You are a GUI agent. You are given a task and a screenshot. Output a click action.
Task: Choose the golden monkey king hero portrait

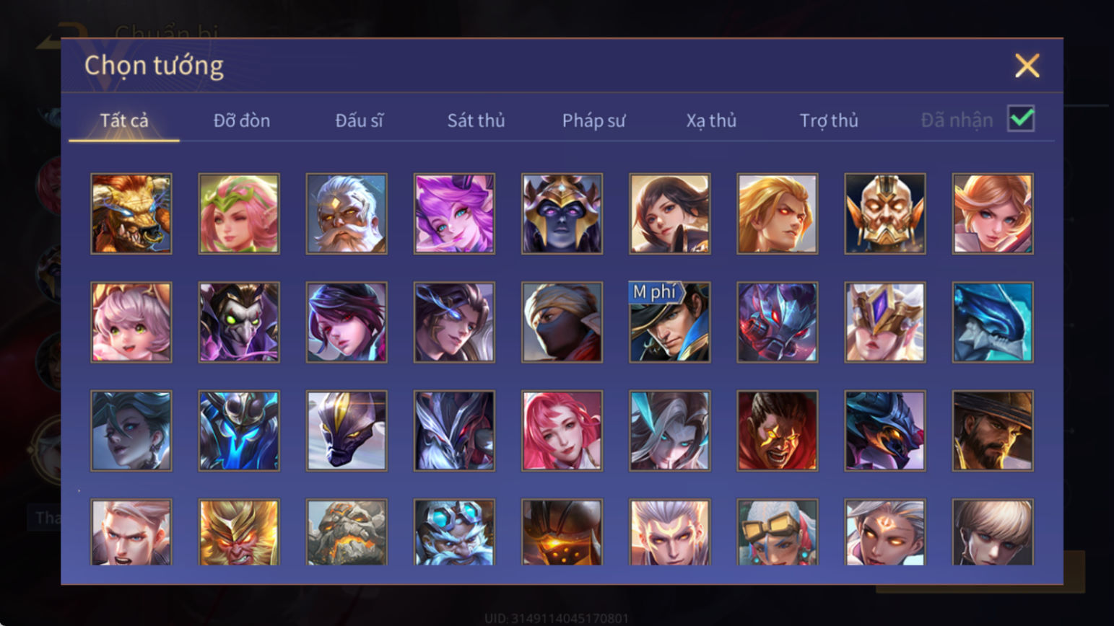coord(239,532)
